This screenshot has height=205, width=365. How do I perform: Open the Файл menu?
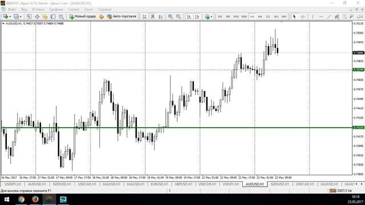click(x=12, y=10)
